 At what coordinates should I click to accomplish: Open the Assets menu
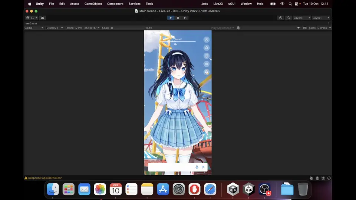click(x=75, y=4)
